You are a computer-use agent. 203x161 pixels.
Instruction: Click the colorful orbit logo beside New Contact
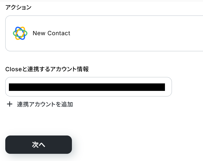20,33
